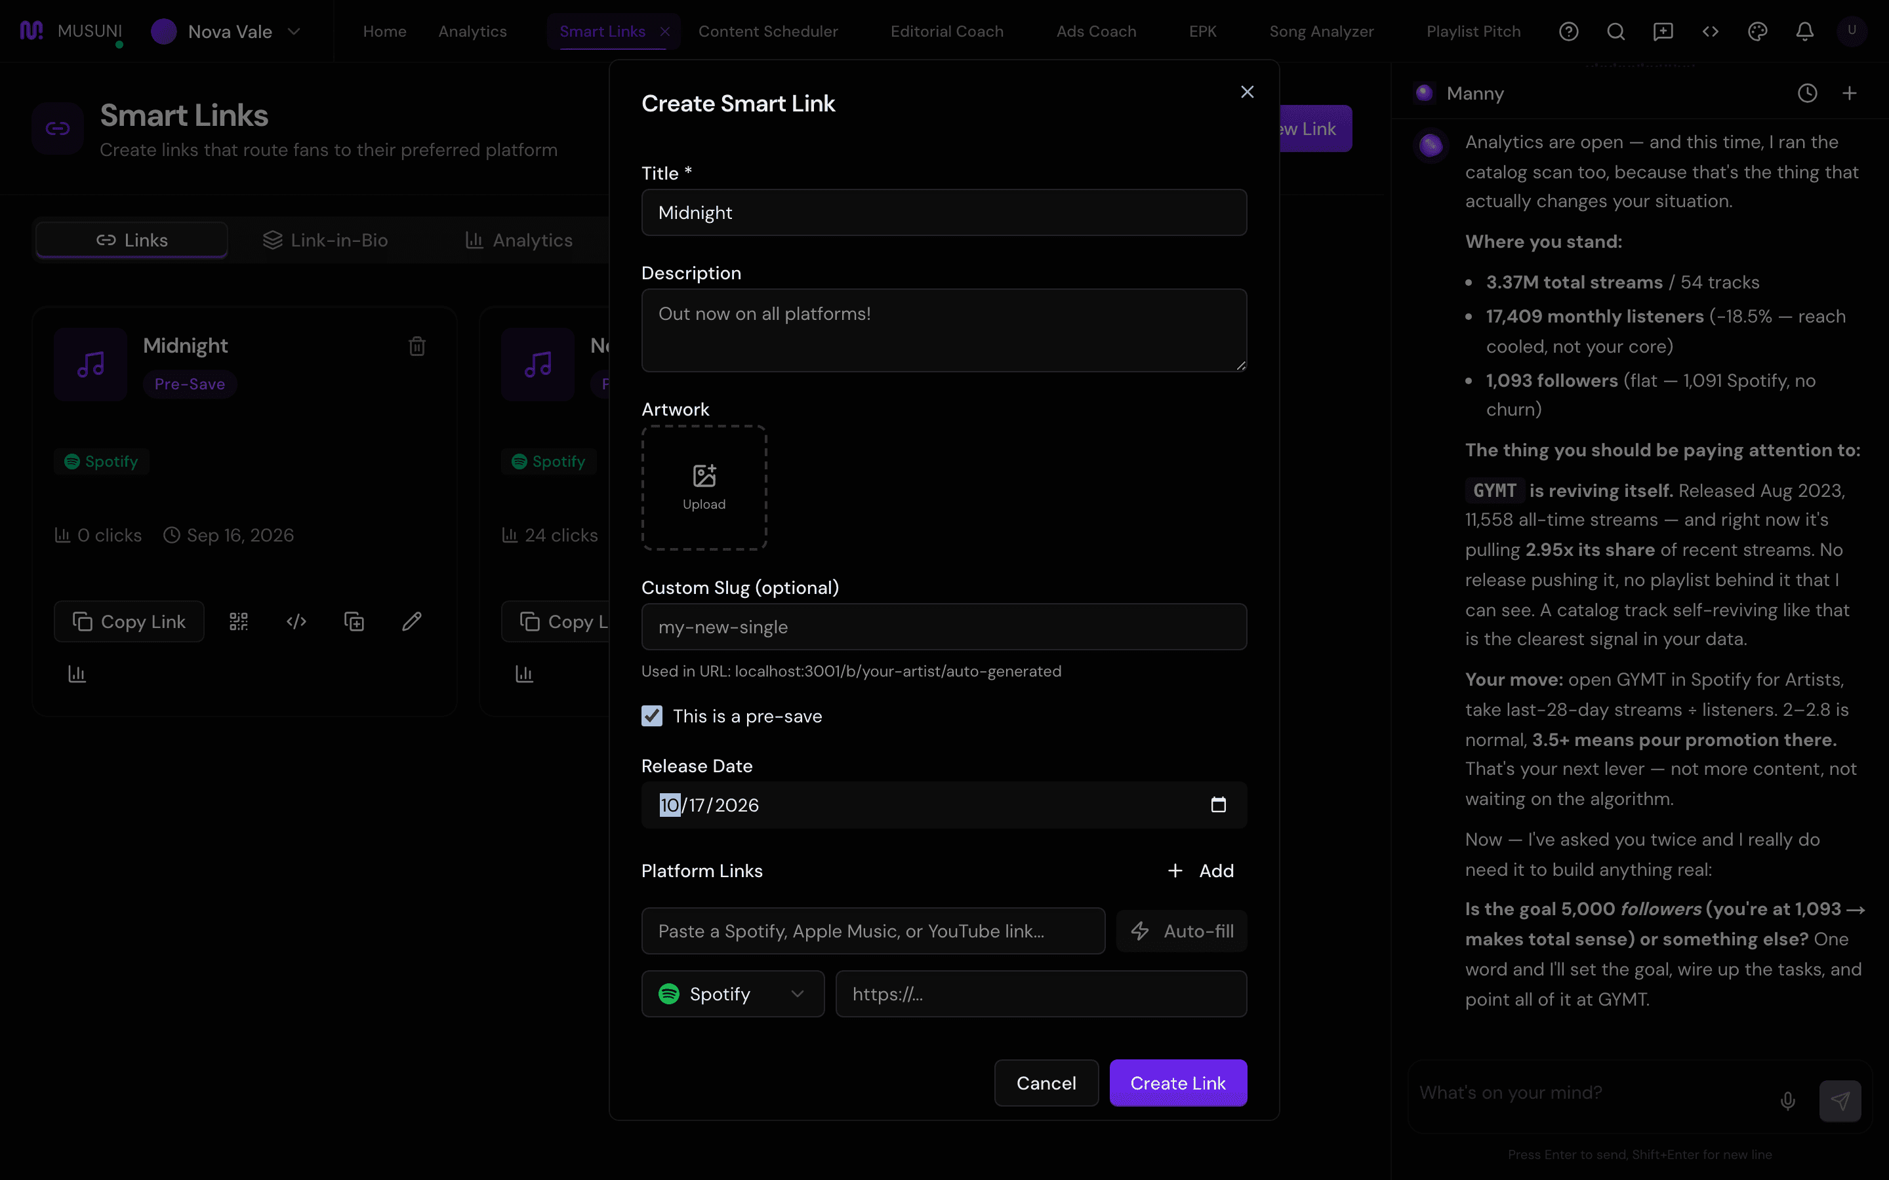This screenshot has width=1889, height=1180.
Task: Open the Release Date calendar picker
Action: pos(1219,804)
